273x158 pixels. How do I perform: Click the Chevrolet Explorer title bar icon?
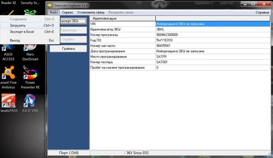(50, 5)
